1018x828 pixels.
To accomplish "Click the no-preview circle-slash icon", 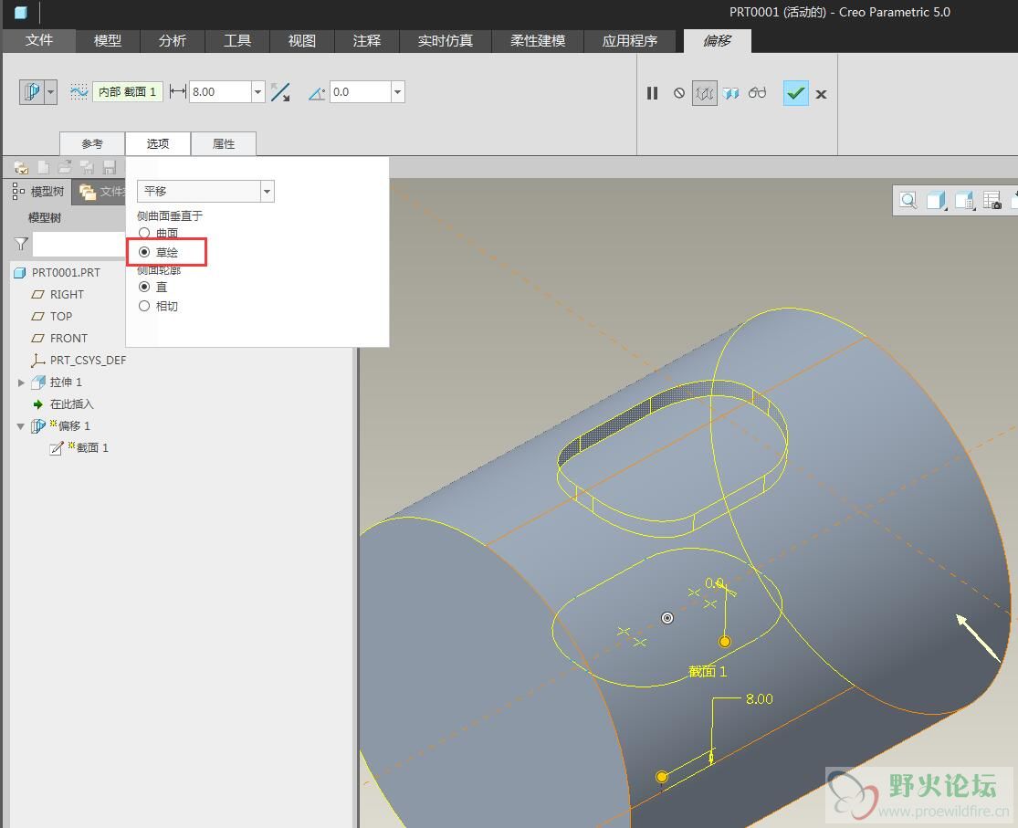I will tap(679, 93).
